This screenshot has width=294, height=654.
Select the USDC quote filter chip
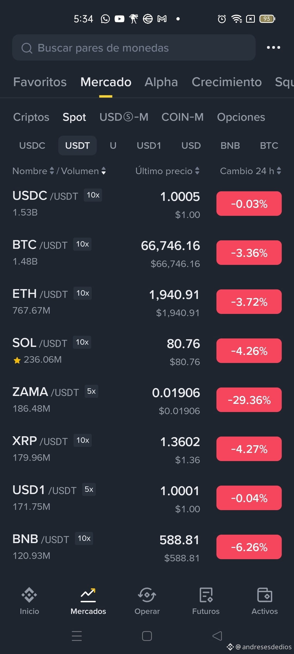pyautogui.click(x=32, y=146)
